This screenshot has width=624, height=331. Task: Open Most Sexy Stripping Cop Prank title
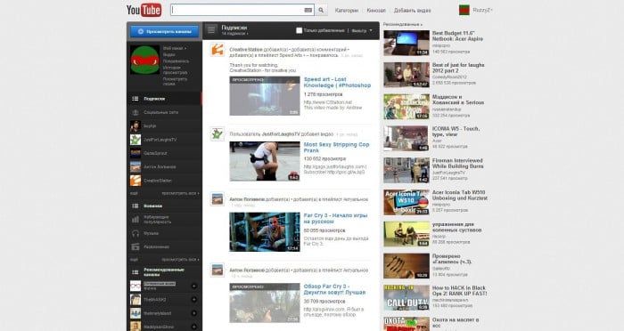point(336,148)
